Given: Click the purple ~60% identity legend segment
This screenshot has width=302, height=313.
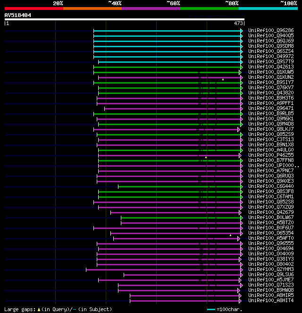Looking at the screenshot, I should [151, 8].
